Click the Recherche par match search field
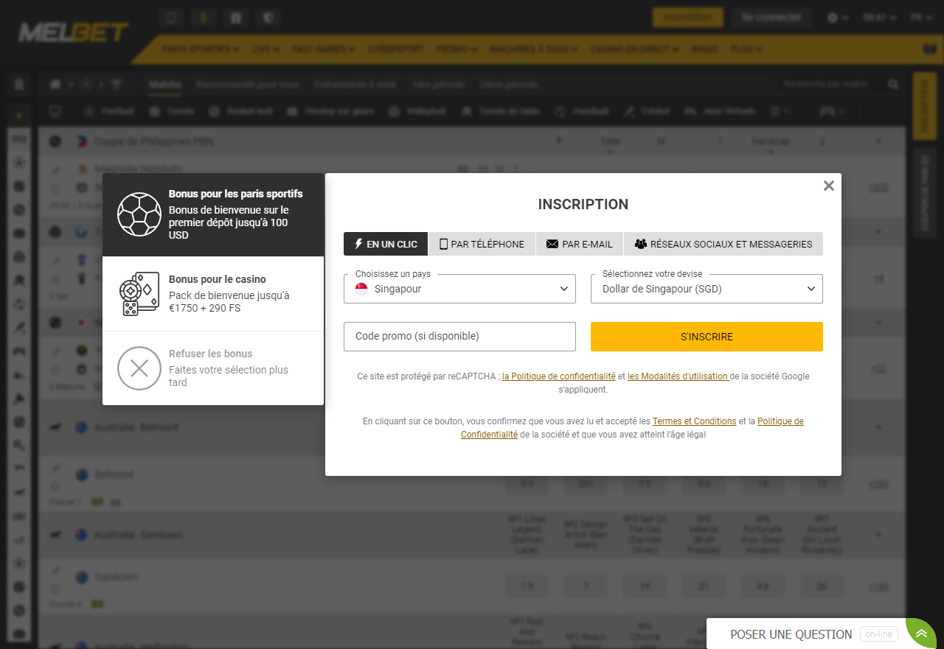This screenshot has height=649, width=944. point(830,85)
